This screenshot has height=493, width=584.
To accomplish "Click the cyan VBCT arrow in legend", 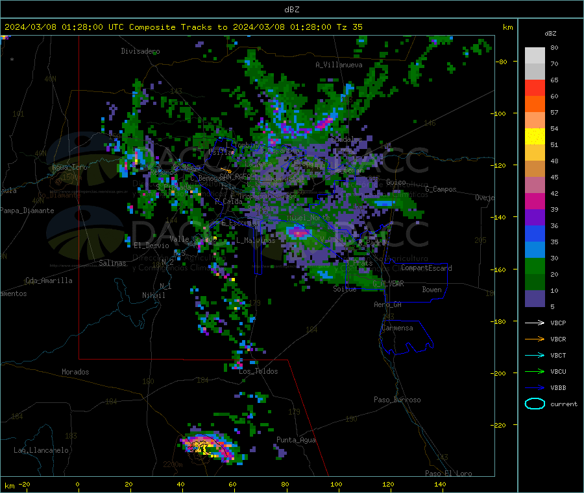I will click(x=535, y=356).
